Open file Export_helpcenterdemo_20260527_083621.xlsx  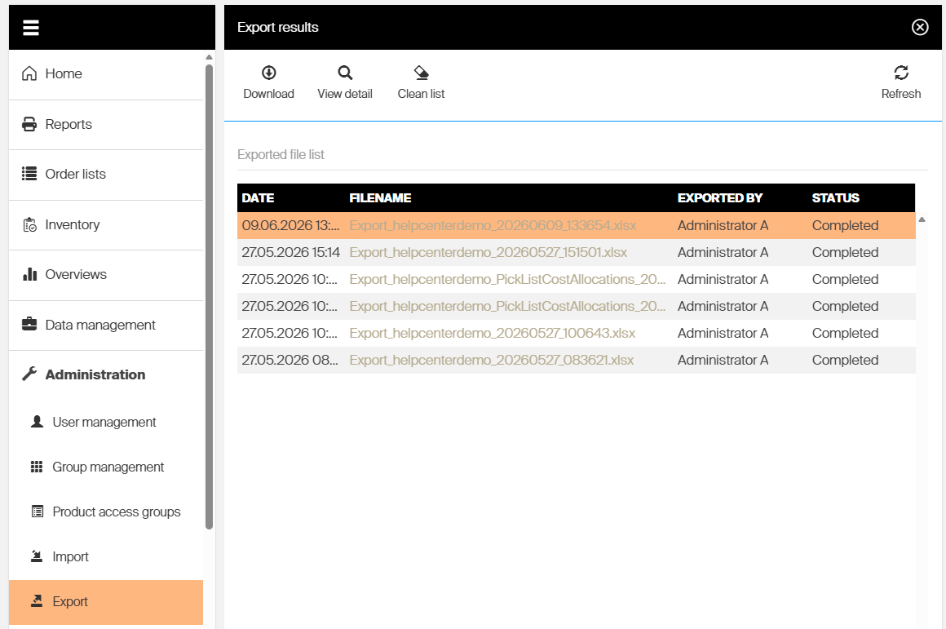tap(492, 361)
